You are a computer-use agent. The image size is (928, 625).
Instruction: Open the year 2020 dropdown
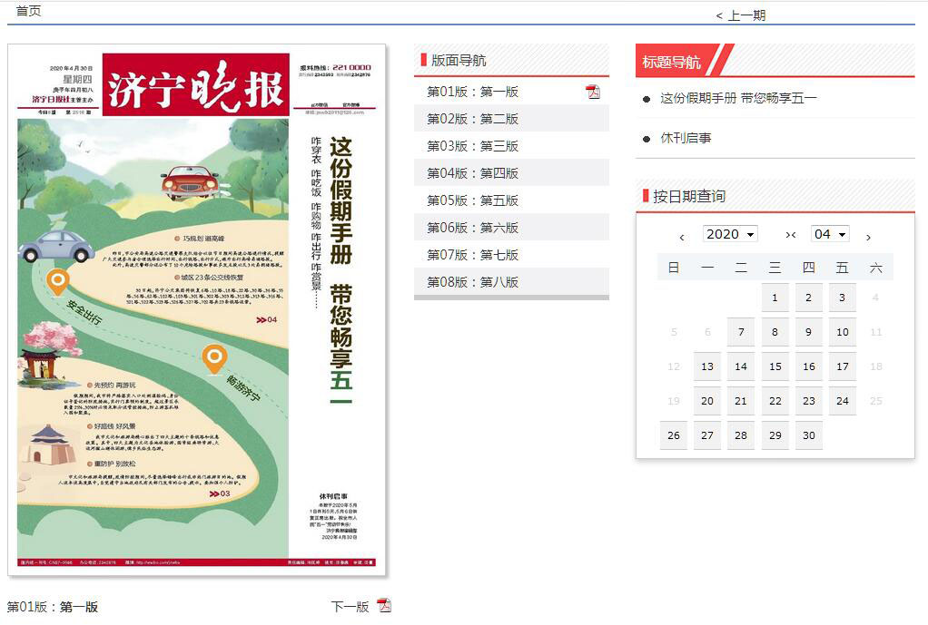click(x=730, y=234)
